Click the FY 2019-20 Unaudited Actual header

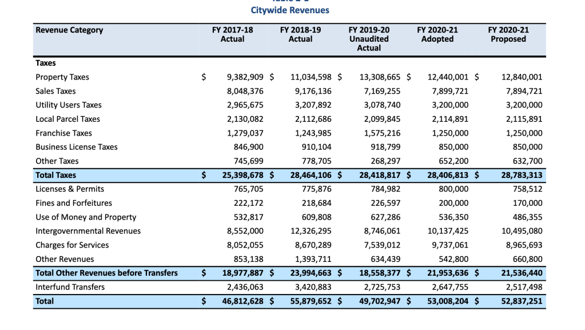(x=368, y=39)
